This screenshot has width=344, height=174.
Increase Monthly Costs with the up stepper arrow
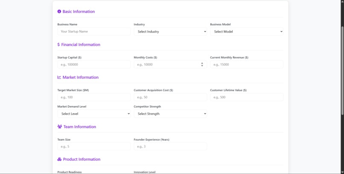coord(202,63)
